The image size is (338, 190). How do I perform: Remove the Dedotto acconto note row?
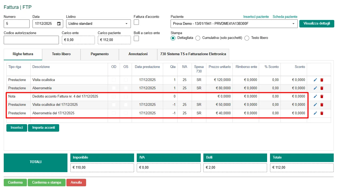pyautogui.click(x=322, y=96)
